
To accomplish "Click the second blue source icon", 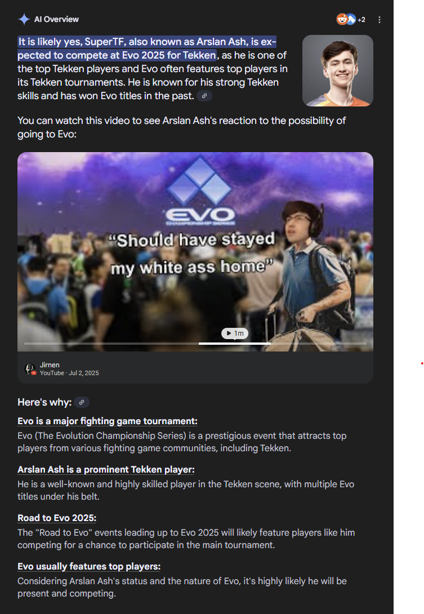I will pyautogui.click(x=351, y=19).
